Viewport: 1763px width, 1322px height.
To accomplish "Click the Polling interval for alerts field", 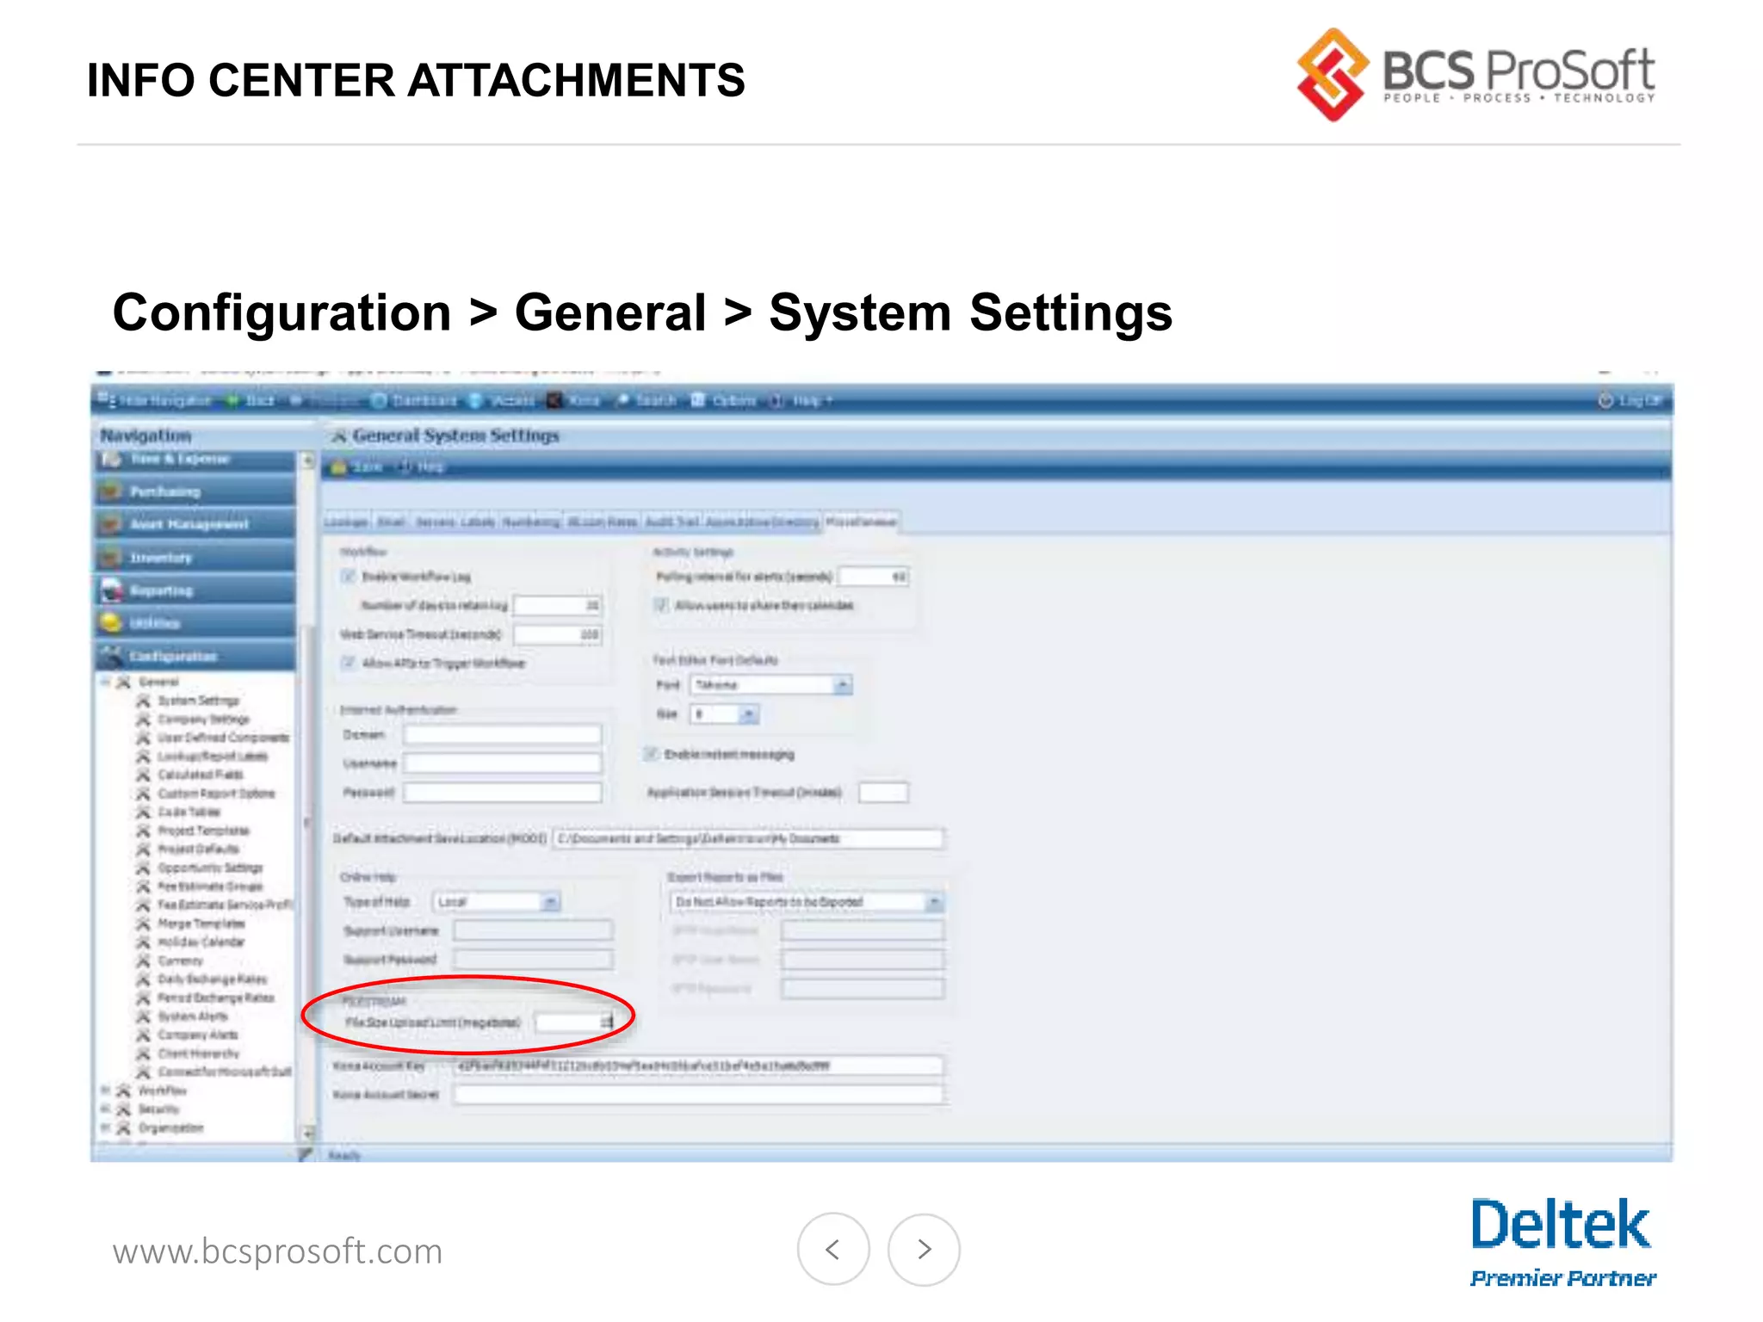I will [x=874, y=576].
